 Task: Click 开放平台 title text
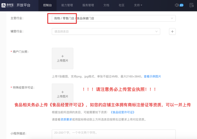coord(23,5)
